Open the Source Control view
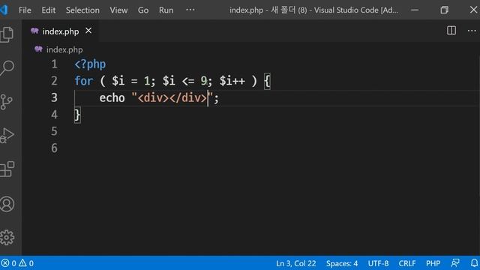 click(6, 102)
